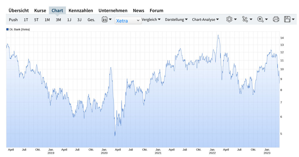The image size is (299, 157).
Task: Click the 14 value on price axis
Action: pyautogui.click(x=282, y=38)
